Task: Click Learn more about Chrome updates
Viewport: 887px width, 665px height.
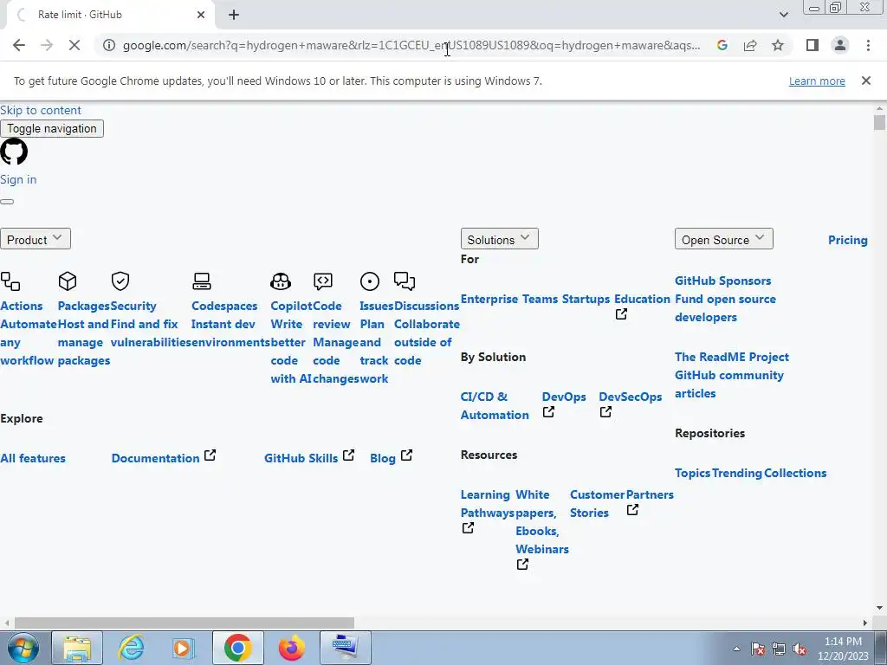Action: (817, 81)
